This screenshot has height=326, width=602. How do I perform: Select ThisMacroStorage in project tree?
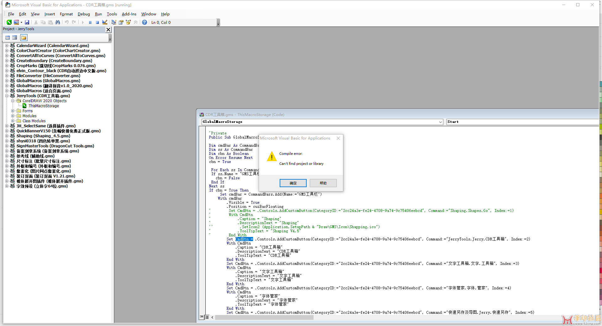(44, 106)
